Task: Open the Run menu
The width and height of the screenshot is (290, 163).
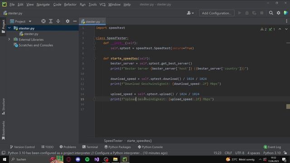Action: (82, 5)
